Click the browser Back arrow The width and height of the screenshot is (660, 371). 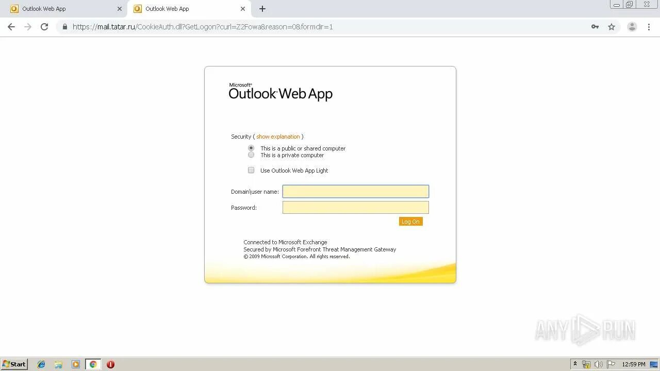[11, 27]
